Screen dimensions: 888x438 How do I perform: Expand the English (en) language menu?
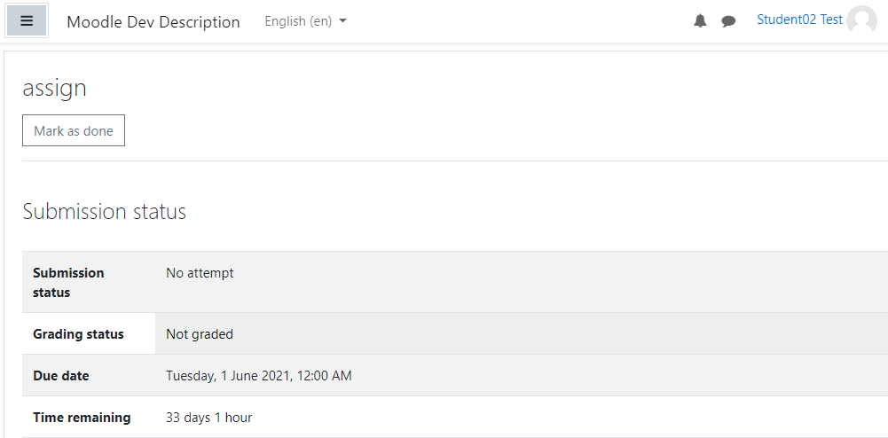click(x=305, y=21)
